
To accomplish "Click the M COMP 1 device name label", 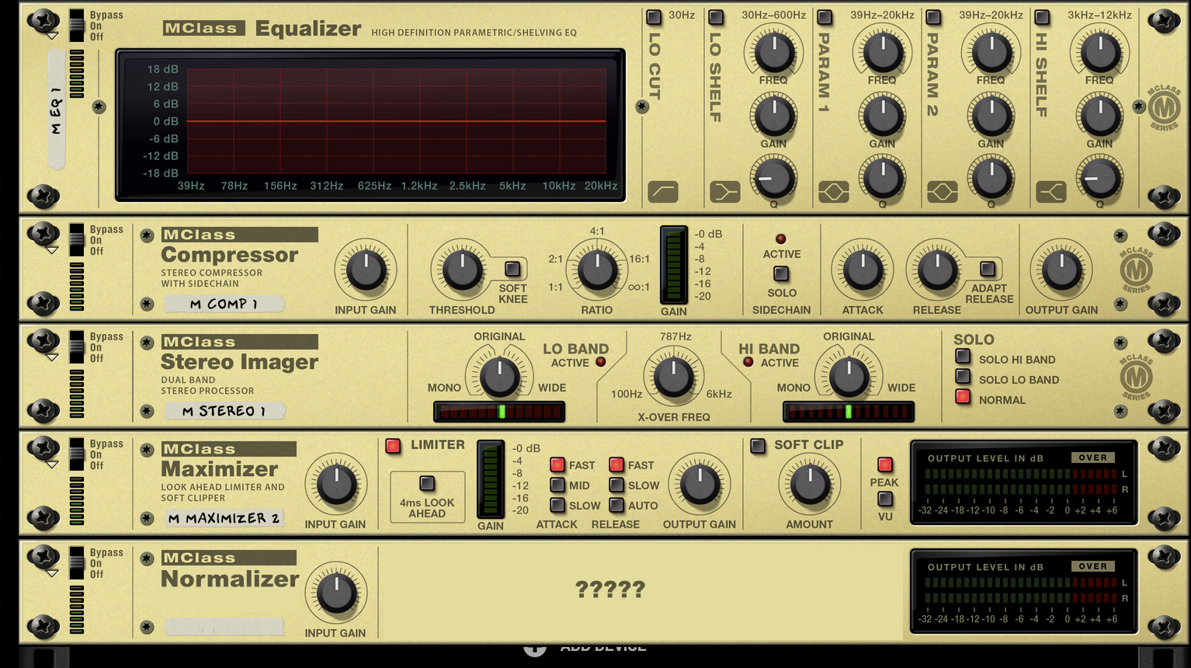I will click(x=224, y=304).
